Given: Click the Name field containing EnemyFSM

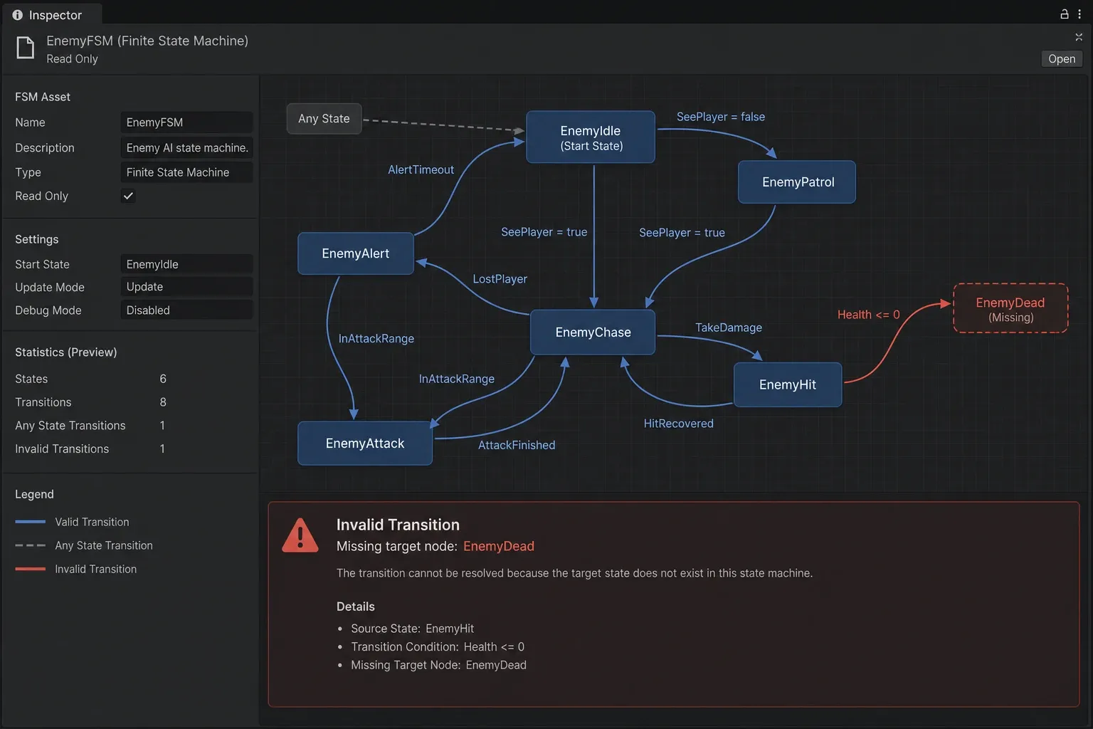Looking at the screenshot, I should tap(186, 122).
